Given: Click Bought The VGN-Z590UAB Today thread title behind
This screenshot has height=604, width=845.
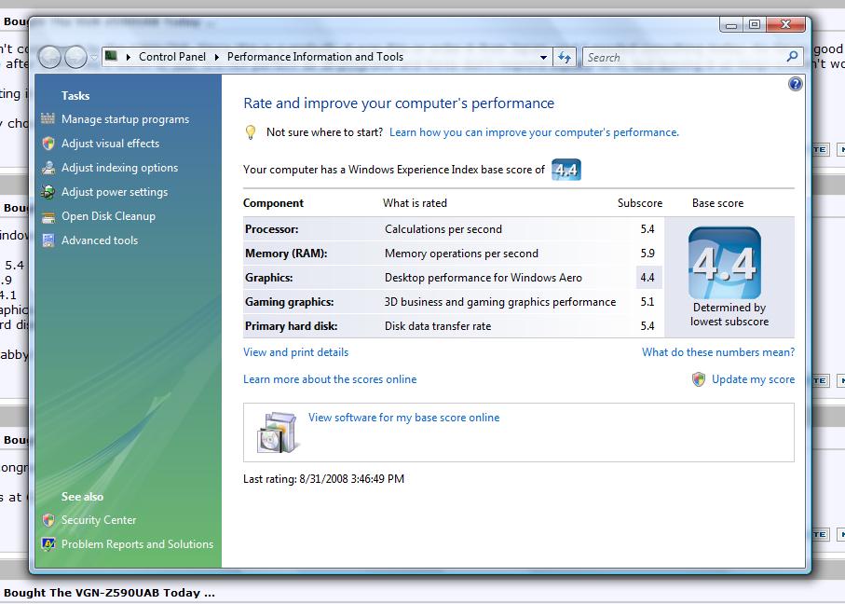Looking at the screenshot, I should pos(109,593).
